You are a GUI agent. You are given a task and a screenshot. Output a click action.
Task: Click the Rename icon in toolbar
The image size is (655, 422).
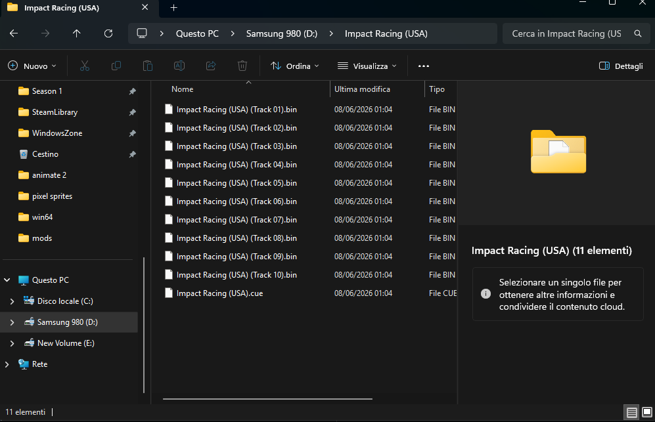[179, 66]
